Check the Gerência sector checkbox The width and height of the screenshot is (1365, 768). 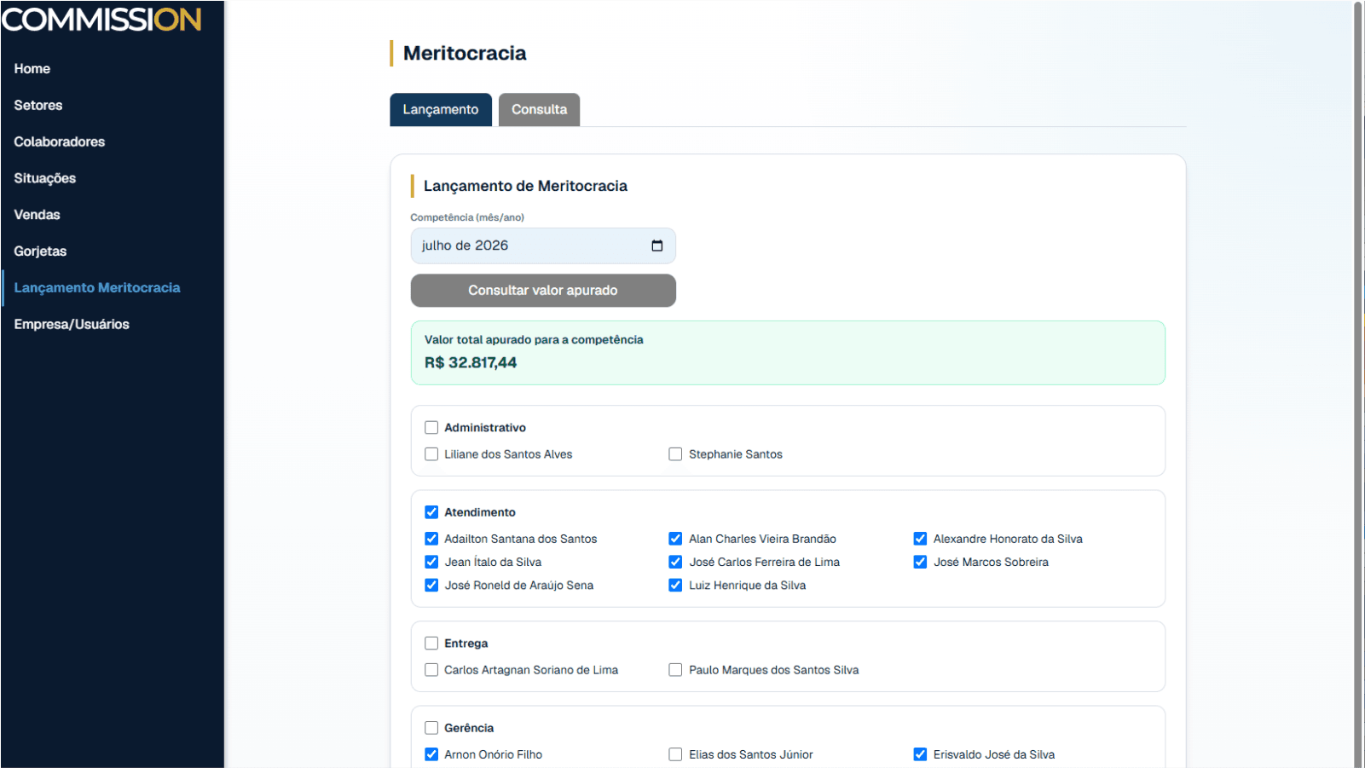(x=431, y=728)
